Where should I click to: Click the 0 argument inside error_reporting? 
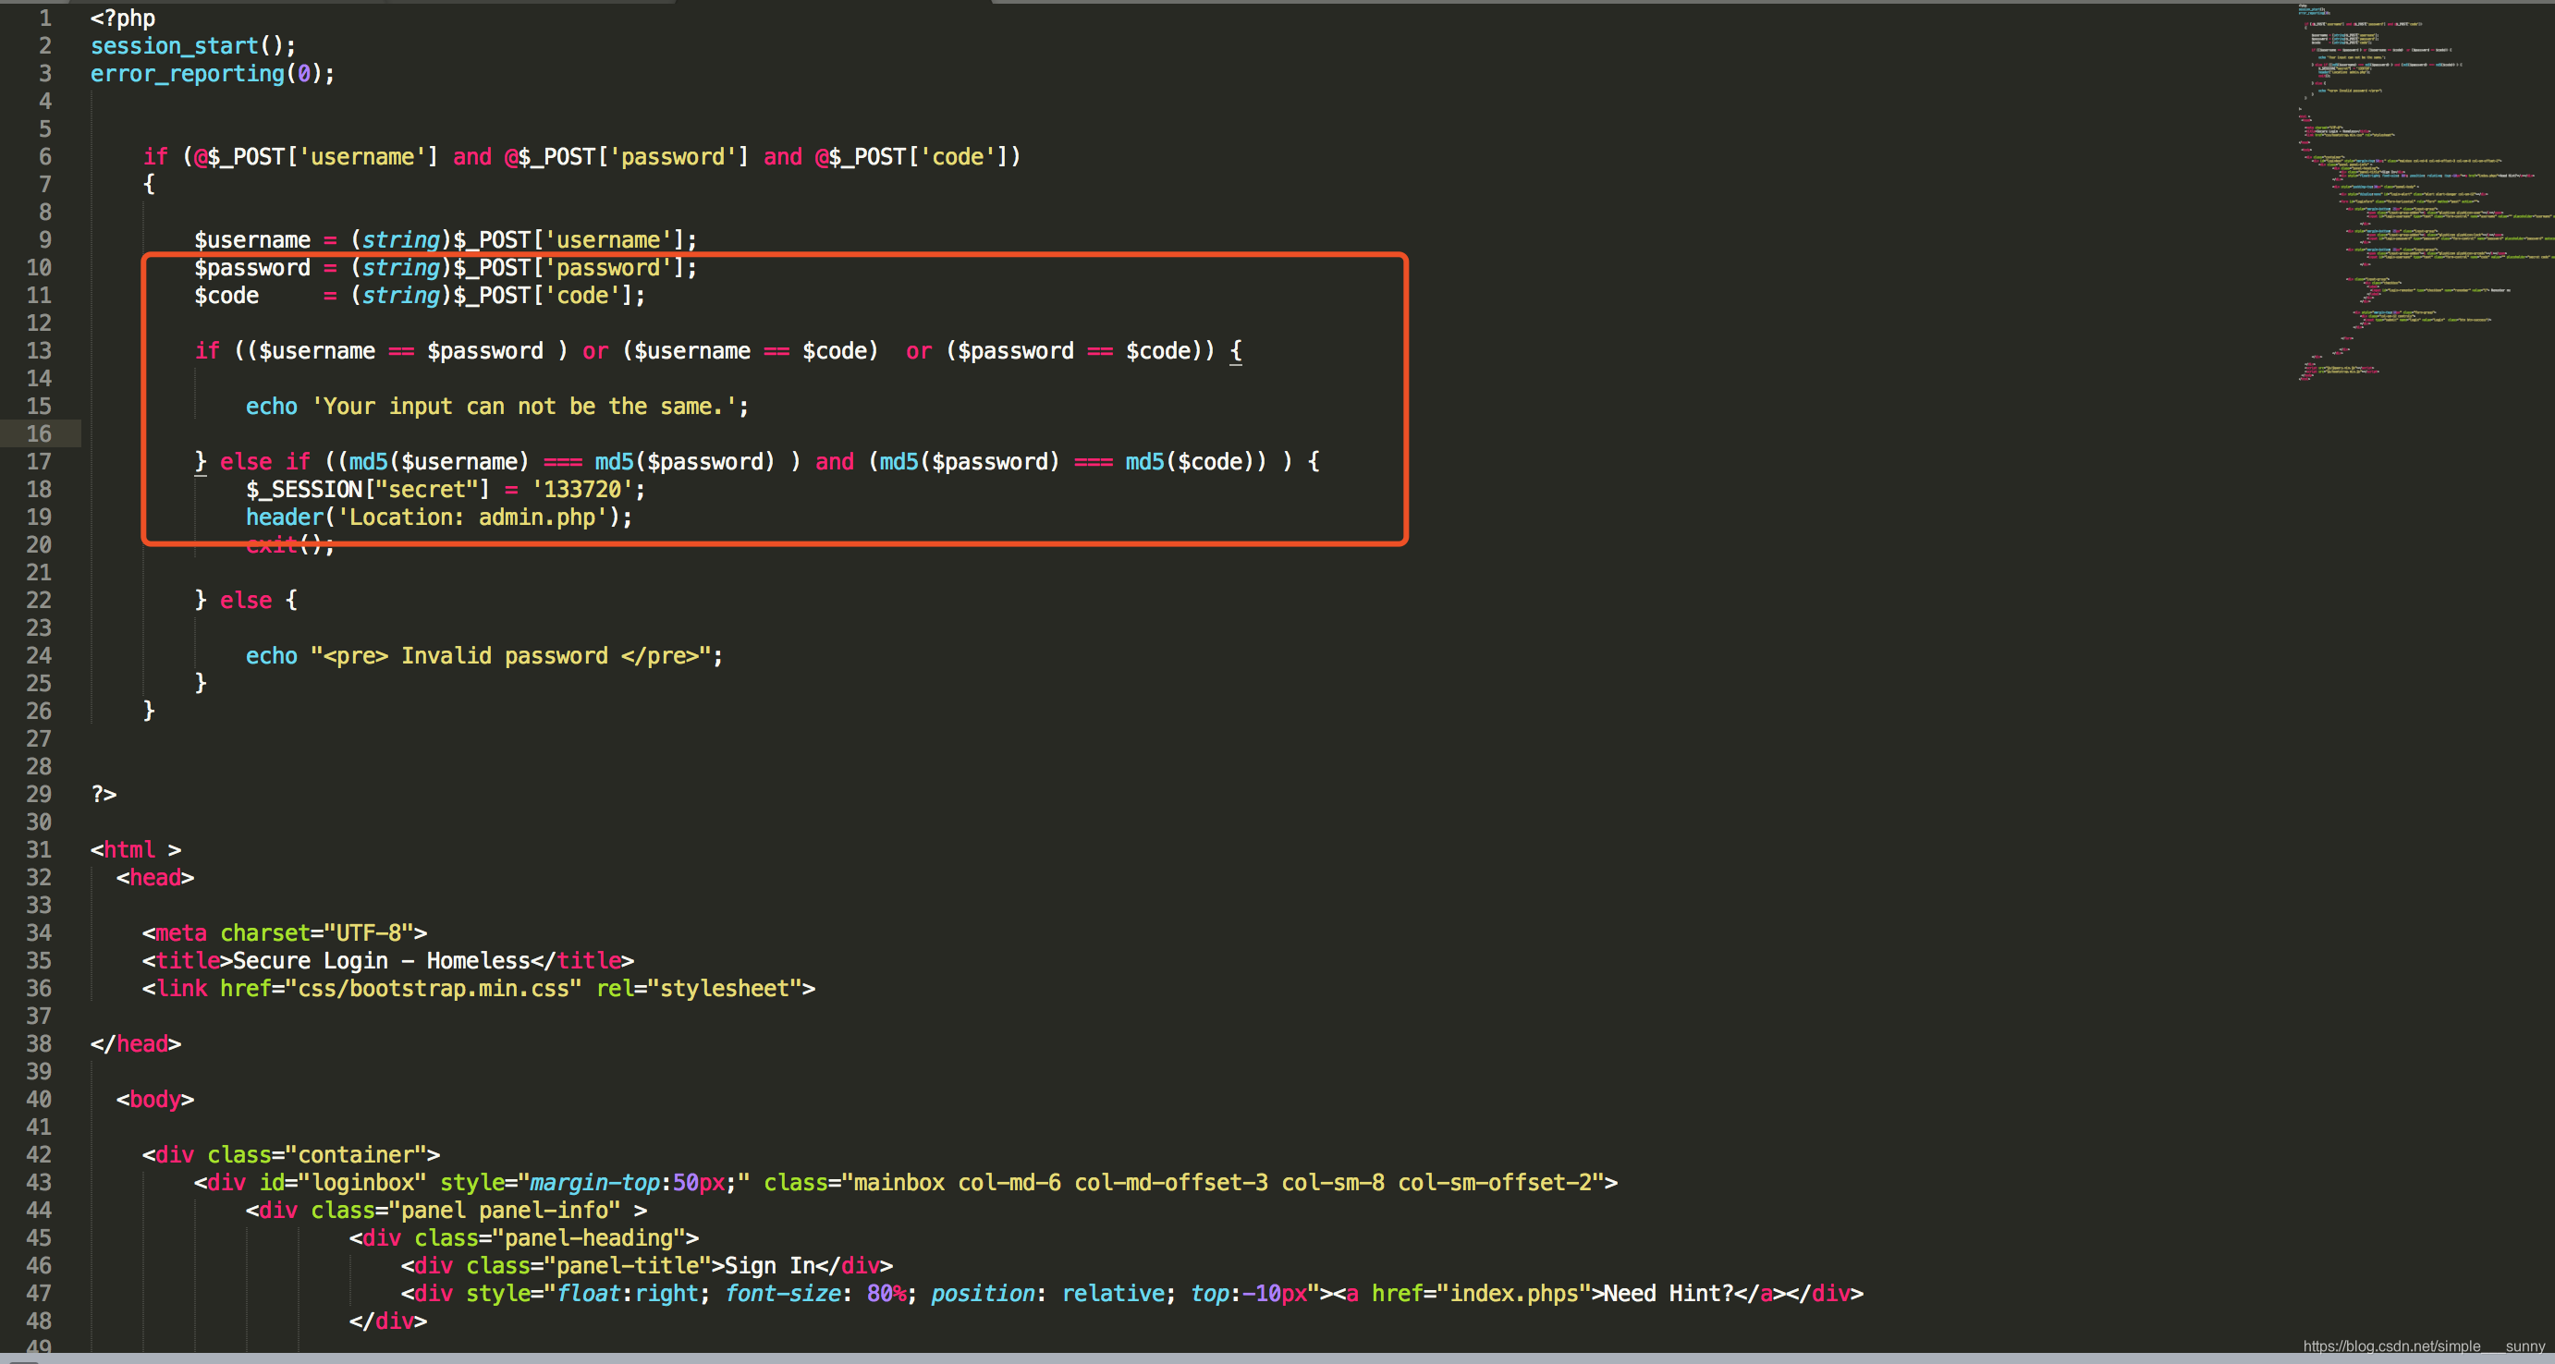tap(303, 73)
